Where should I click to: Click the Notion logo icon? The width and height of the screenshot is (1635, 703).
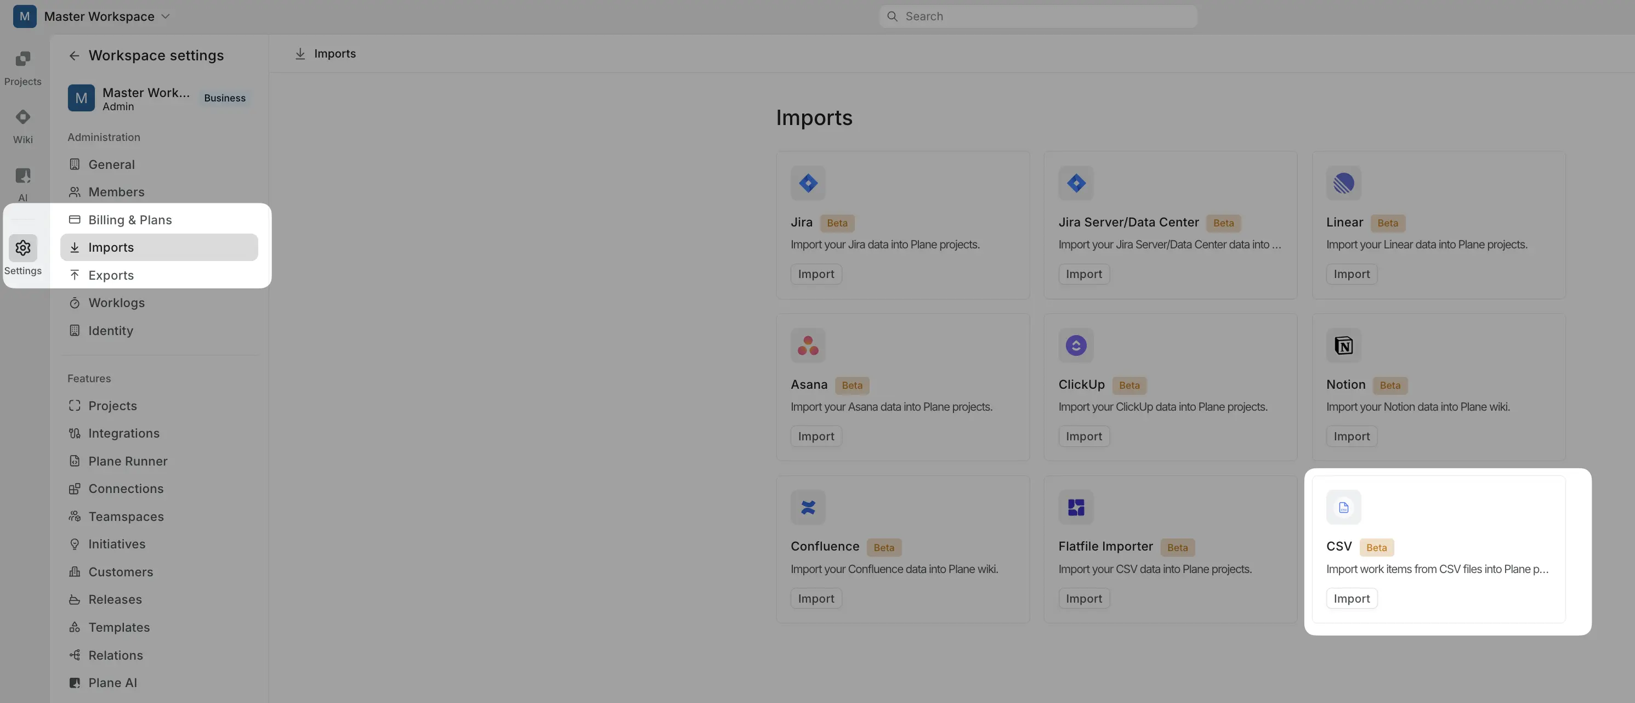point(1344,345)
